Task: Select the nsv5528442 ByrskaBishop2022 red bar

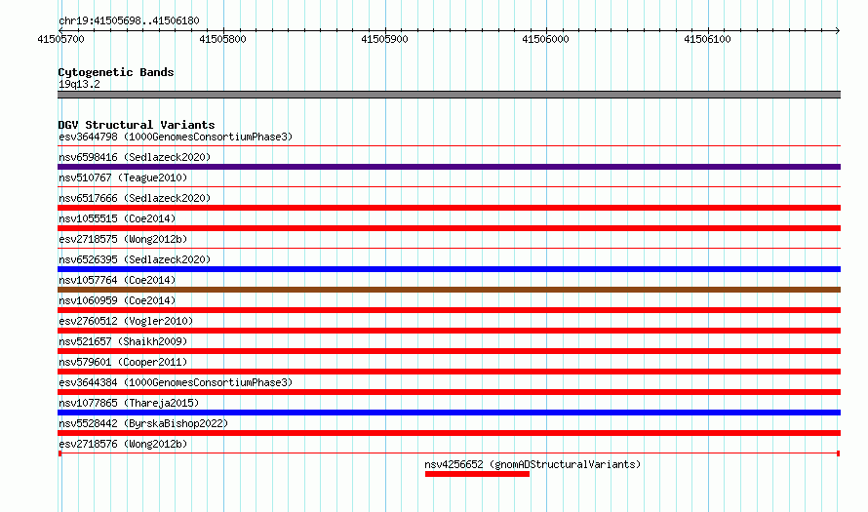Action: pos(449,433)
